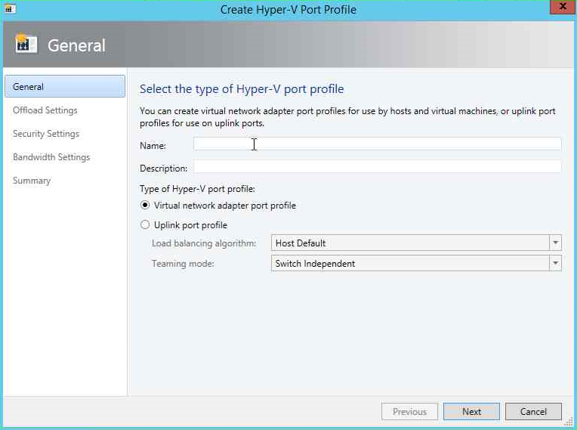Click 'Select the type of Hyper-V port profile' heading

coord(242,89)
